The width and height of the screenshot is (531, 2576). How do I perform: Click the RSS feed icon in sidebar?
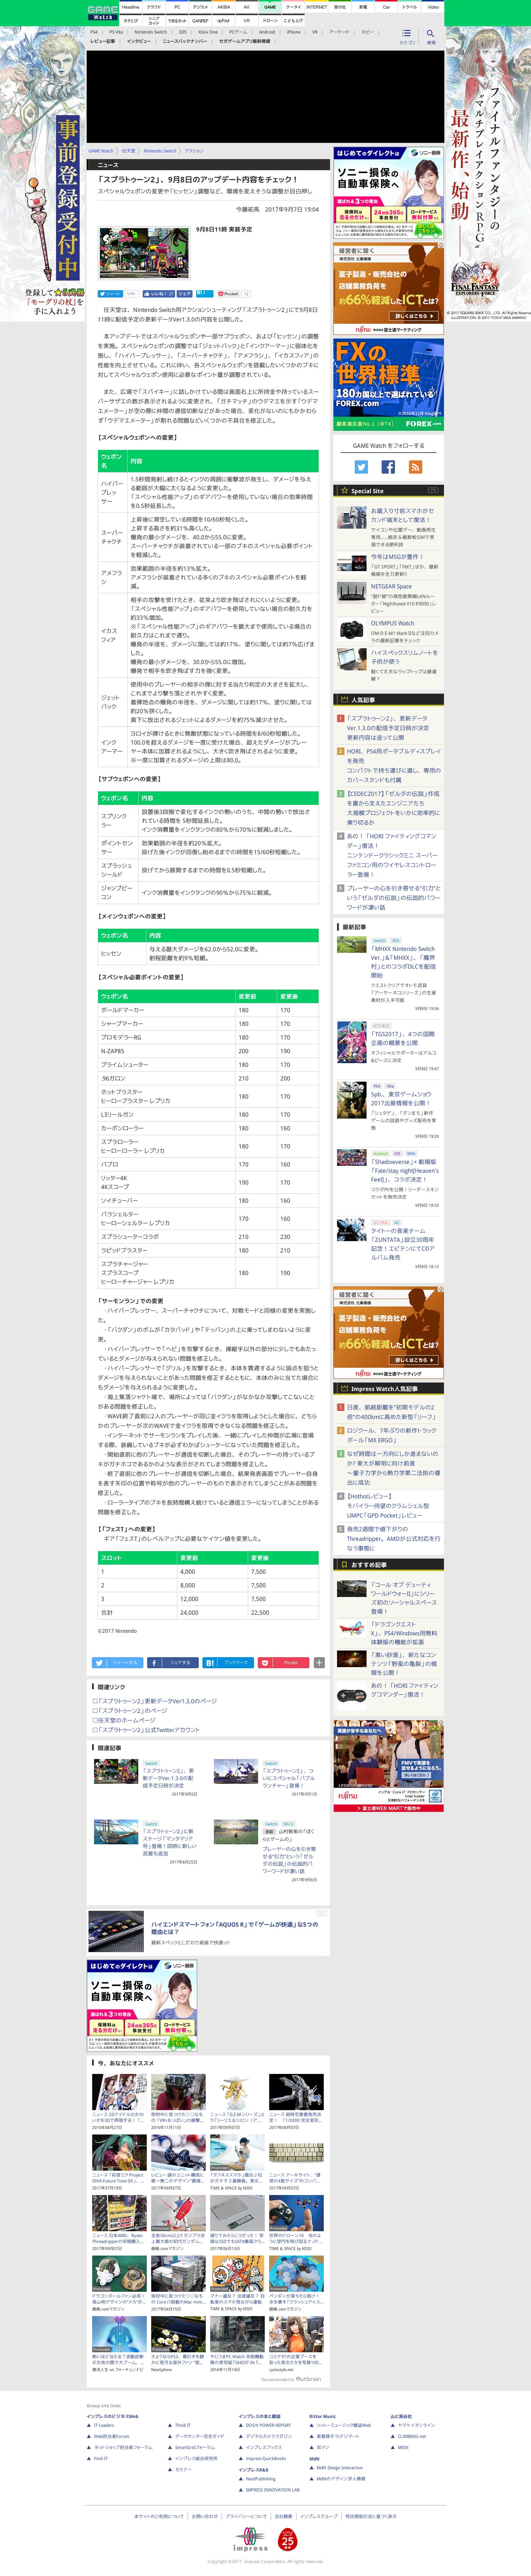pyautogui.click(x=415, y=467)
